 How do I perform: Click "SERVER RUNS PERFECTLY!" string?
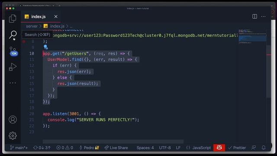pyautogui.click(x=106, y=120)
